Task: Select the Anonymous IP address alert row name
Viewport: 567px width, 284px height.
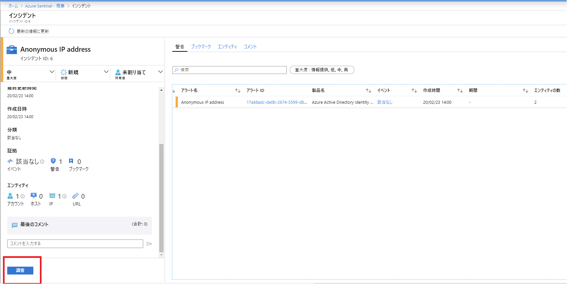Action: tap(202, 102)
